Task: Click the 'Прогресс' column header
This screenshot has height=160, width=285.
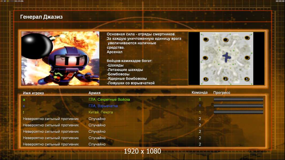Action: pos(222,93)
